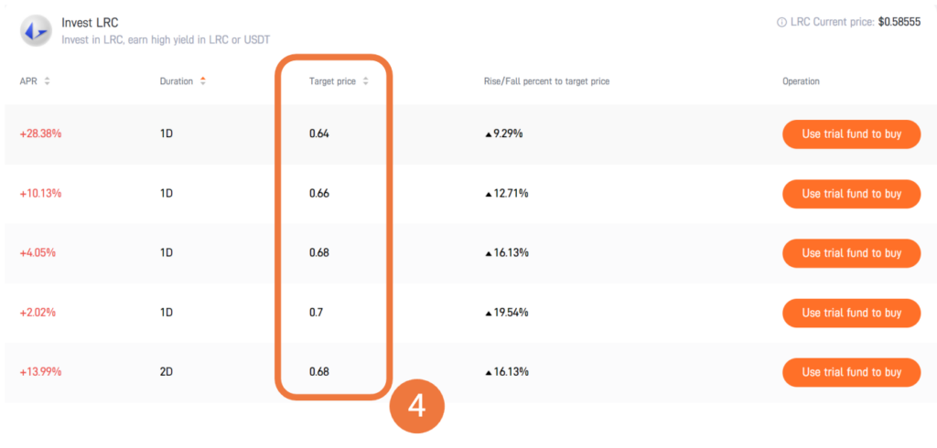Click the up-triangle icon beside 19.54%
The width and height of the screenshot is (937, 448).
pyautogui.click(x=489, y=313)
